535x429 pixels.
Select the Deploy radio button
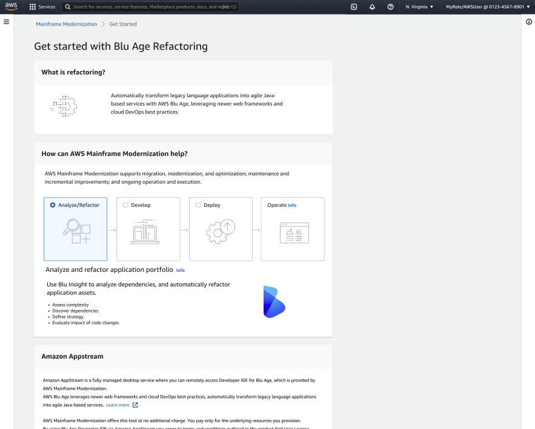point(198,205)
